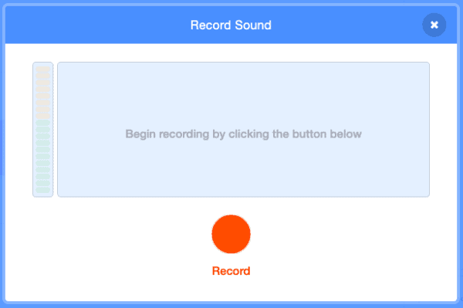Image resolution: width=463 pixels, height=308 pixels.
Task: Click the blue header bar left of the title
Action: (97, 25)
